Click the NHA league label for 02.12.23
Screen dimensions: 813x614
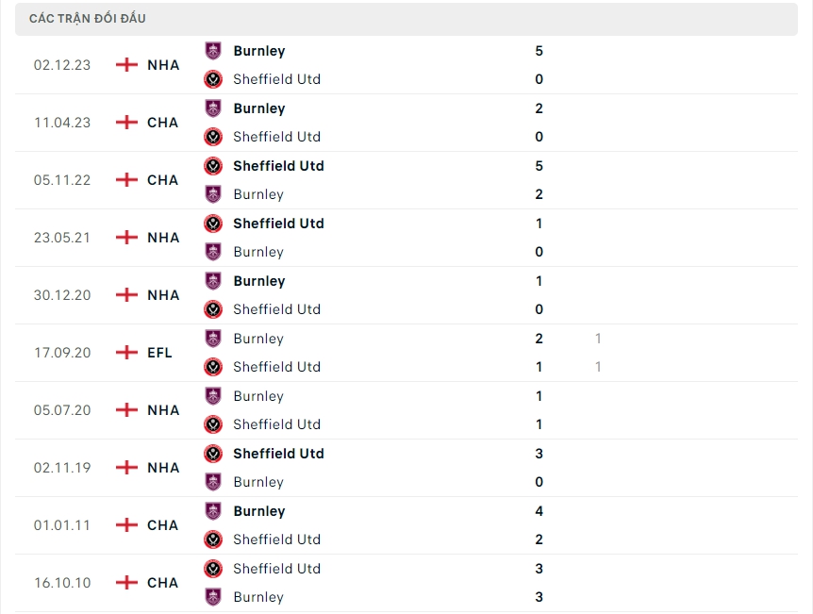(163, 65)
